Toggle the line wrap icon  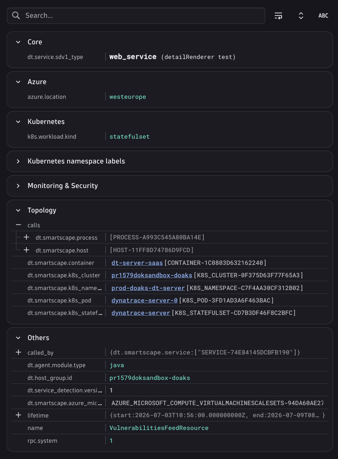click(x=278, y=16)
